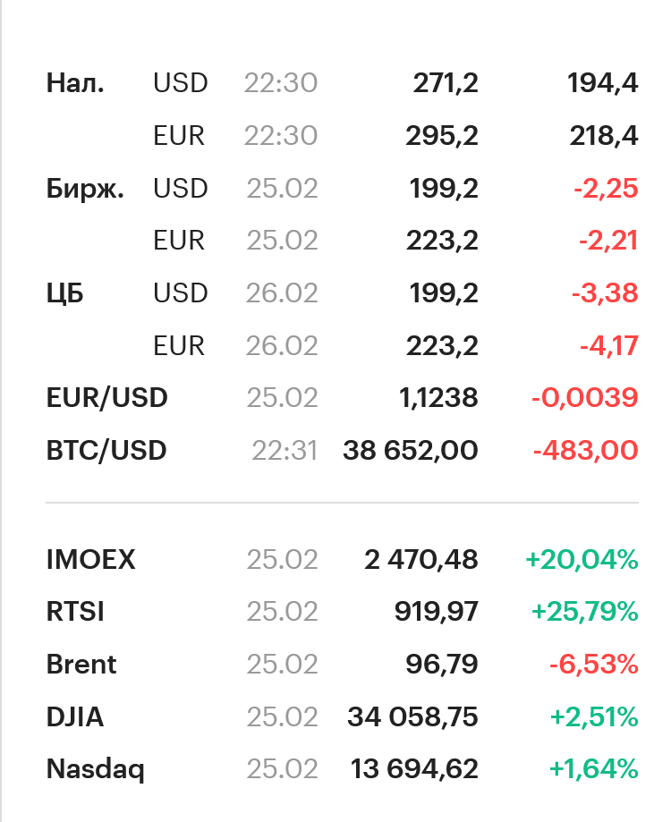Screen dimensions: 671x822
Task: Open the Brent oil quote
Action: pyautogui.click(x=81, y=665)
